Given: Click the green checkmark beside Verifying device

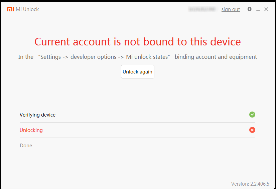Looking at the screenshot, I should pos(252,115).
